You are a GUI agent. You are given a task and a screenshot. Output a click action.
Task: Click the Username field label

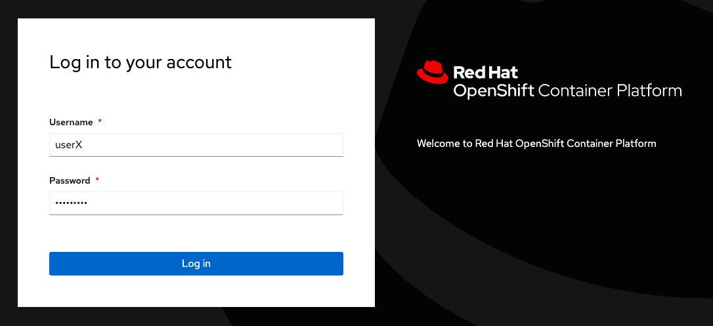[71, 122]
